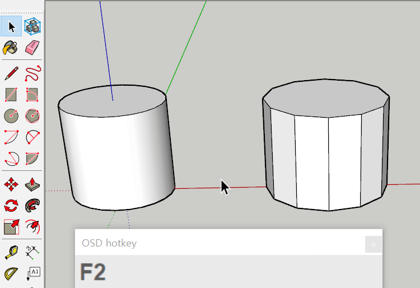Click the Make Component tool
420x288 pixels.
tap(32, 26)
